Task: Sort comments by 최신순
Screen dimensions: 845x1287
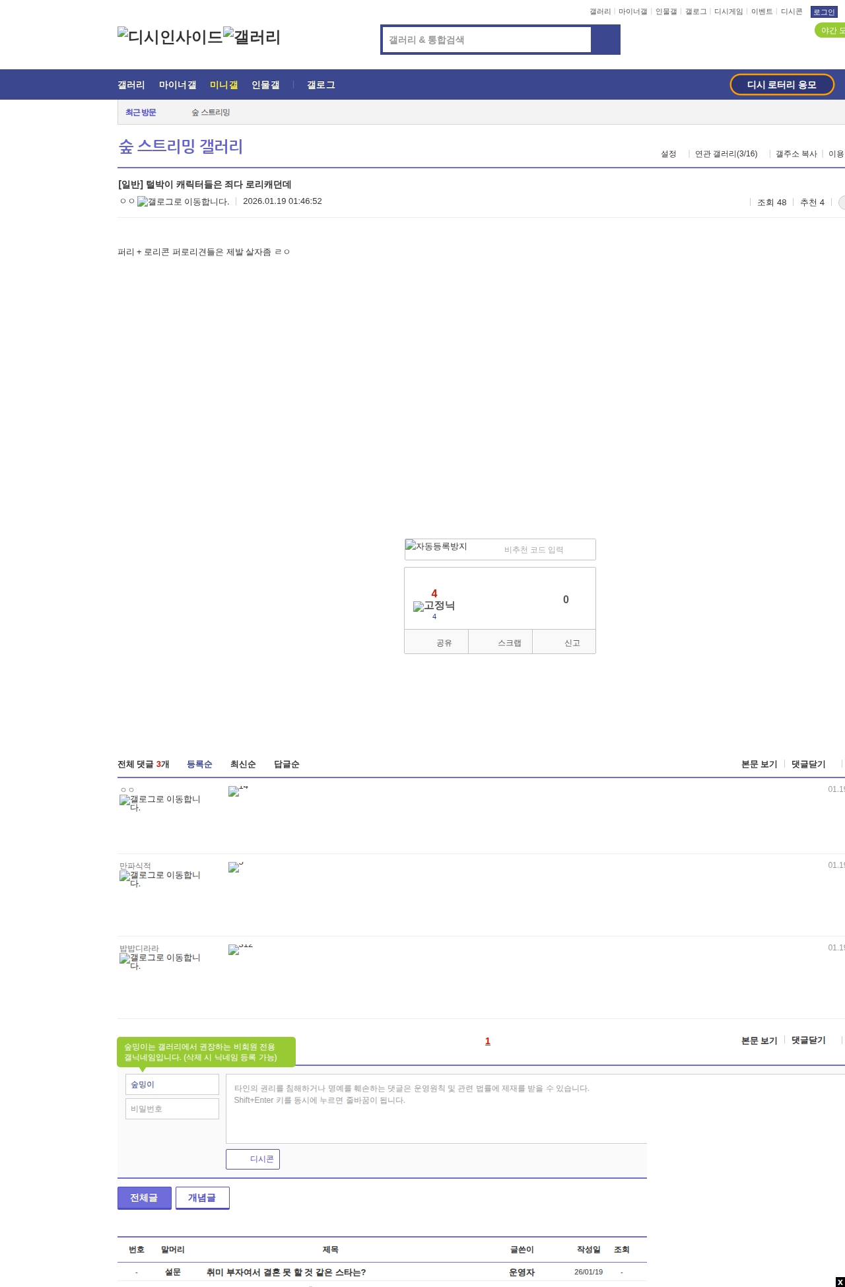Action: click(243, 764)
